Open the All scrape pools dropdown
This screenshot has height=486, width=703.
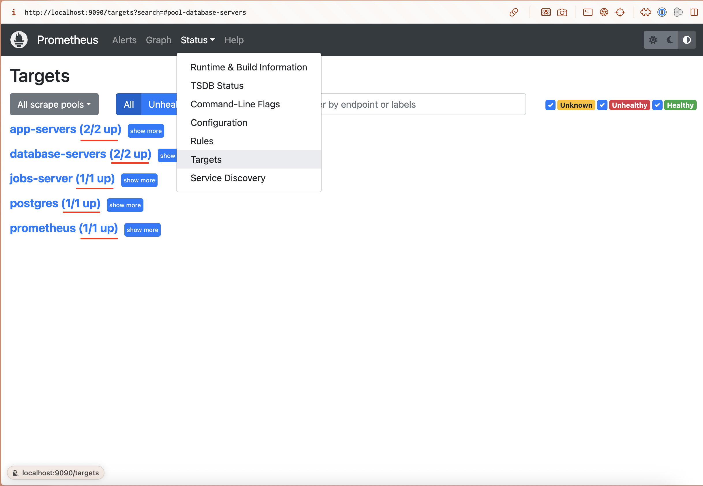point(54,104)
